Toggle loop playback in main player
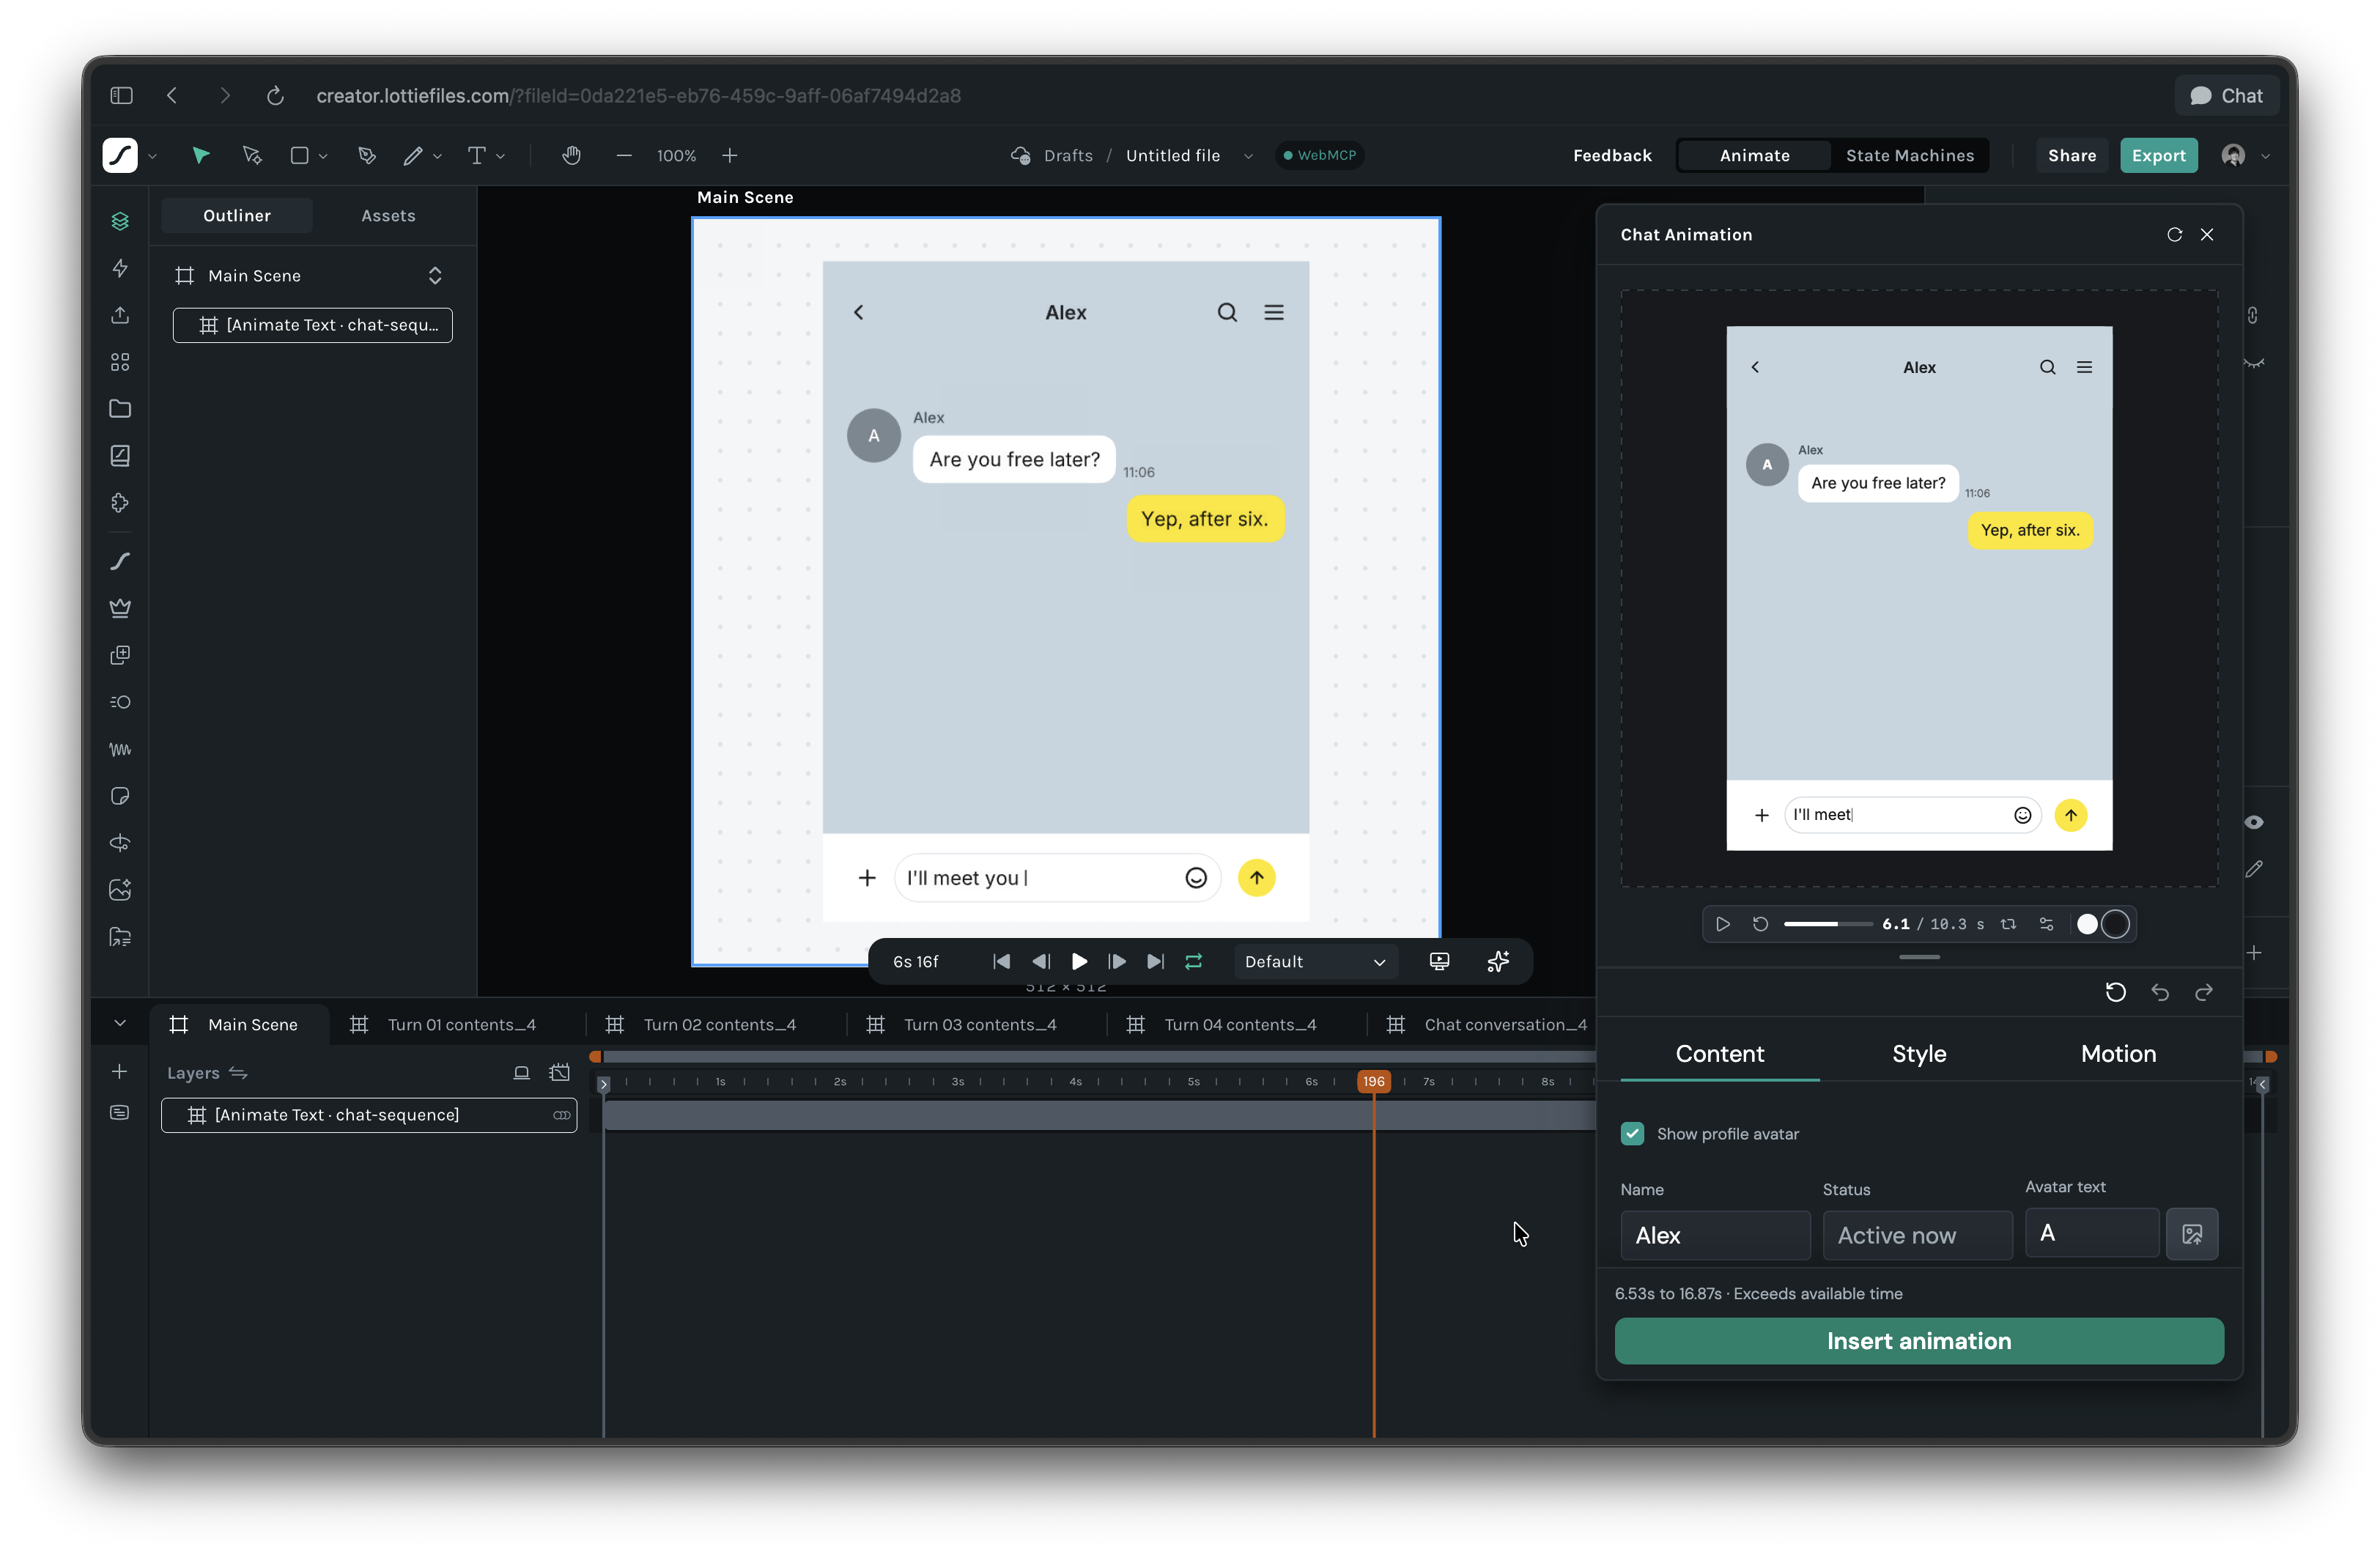This screenshot has width=2380, height=1555. pyautogui.click(x=1194, y=961)
